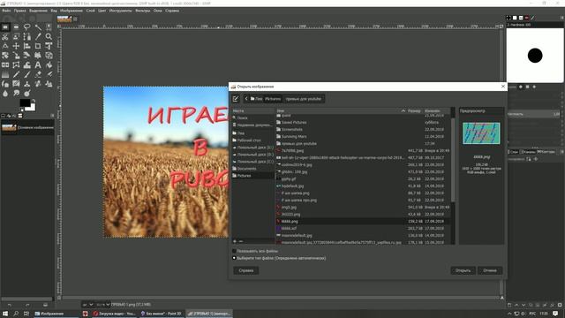The width and height of the screenshot is (565, 318).
Task: Select the Gradient tool
Action: (5, 74)
